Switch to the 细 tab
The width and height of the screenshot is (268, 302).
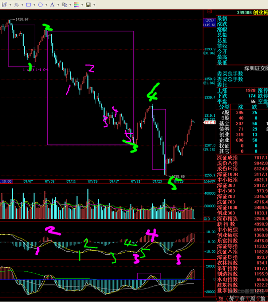coord(221,298)
